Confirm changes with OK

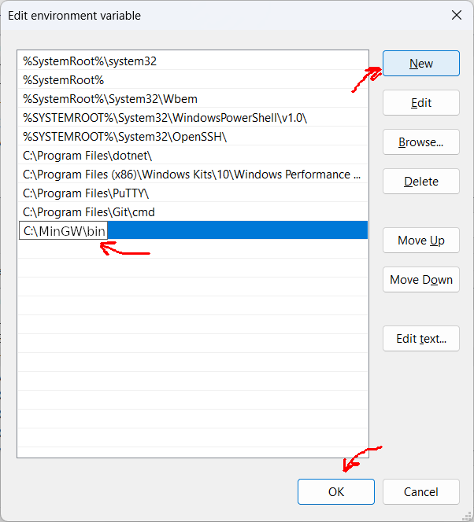336,491
